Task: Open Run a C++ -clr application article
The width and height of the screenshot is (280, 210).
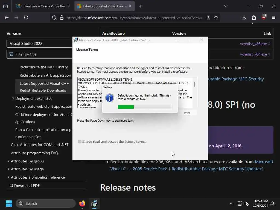Action: 44,133
